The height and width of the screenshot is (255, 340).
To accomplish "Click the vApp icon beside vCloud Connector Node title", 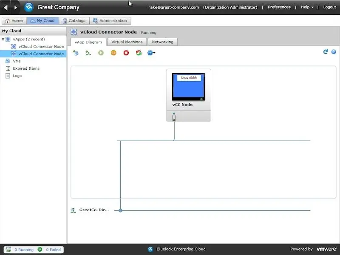I will pyautogui.click(x=74, y=32).
